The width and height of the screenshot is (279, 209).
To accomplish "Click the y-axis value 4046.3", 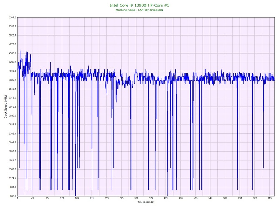I will (x=12, y=71).
